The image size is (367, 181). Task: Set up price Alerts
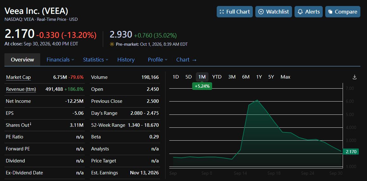[308, 12]
